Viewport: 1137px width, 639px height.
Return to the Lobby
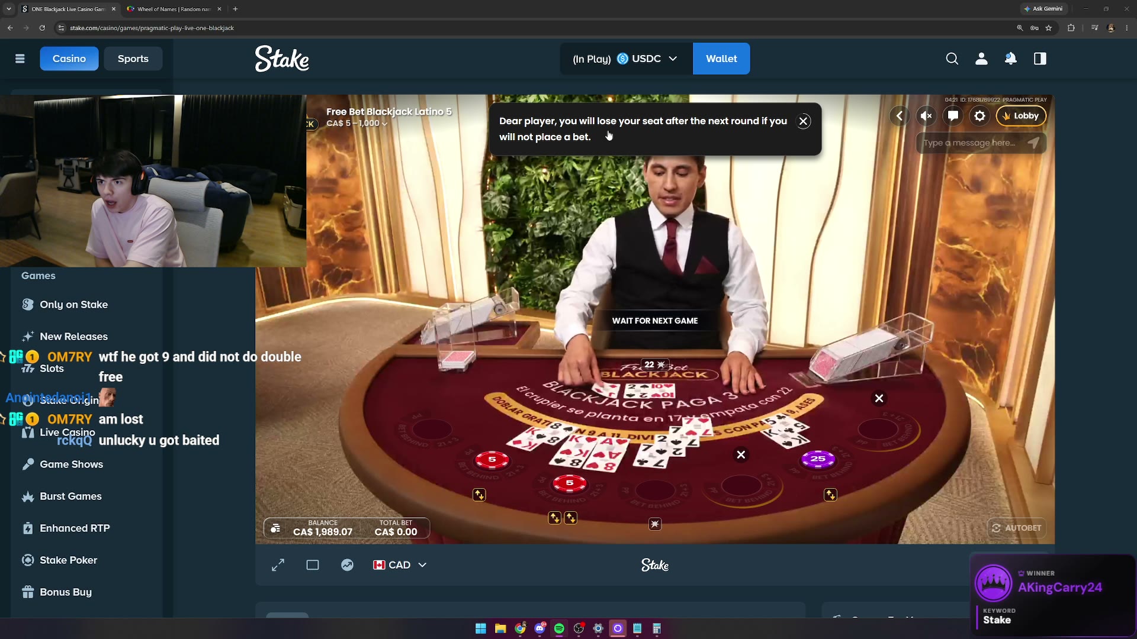pyautogui.click(x=1021, y=116)
